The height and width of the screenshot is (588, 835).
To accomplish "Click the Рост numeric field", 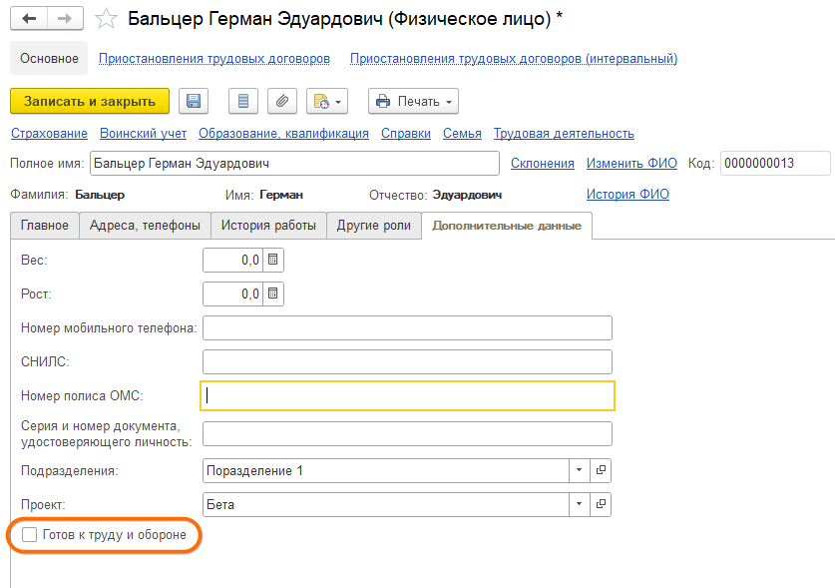I will (233, 294).
